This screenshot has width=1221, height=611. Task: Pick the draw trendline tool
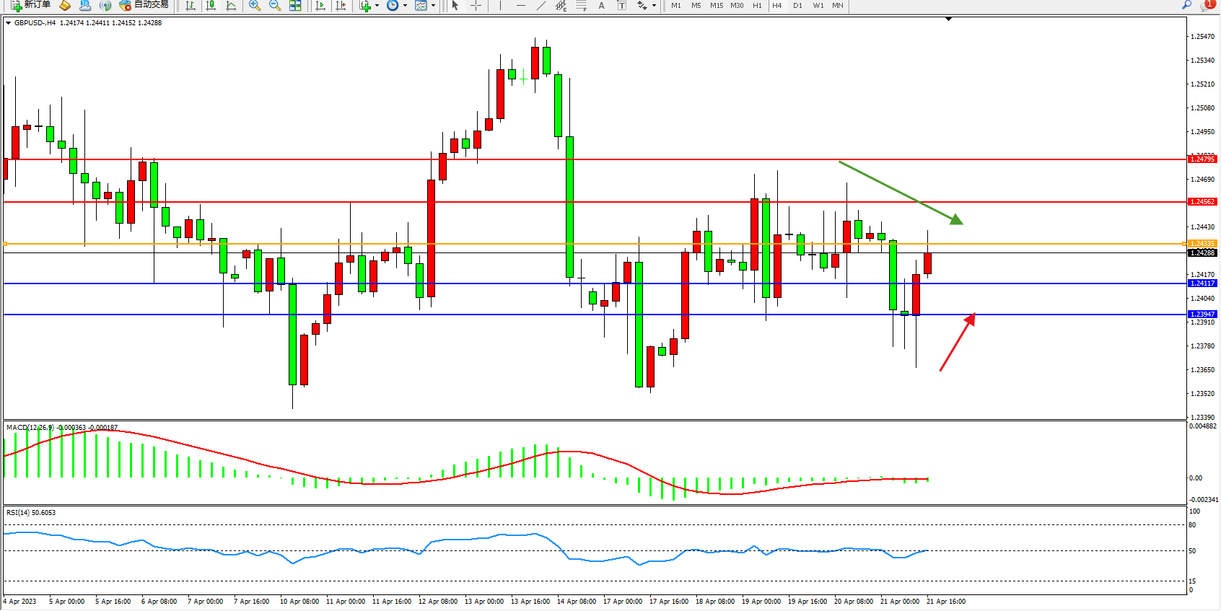pos(541,6)
